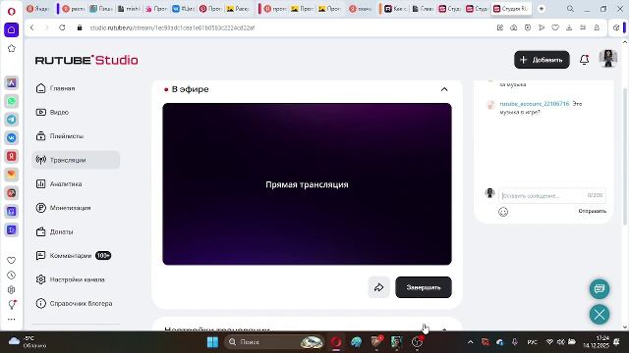This screenshot has width=629, height=353.
Task: Collapse the В эфире panel
Action: (x=444, y=89)
